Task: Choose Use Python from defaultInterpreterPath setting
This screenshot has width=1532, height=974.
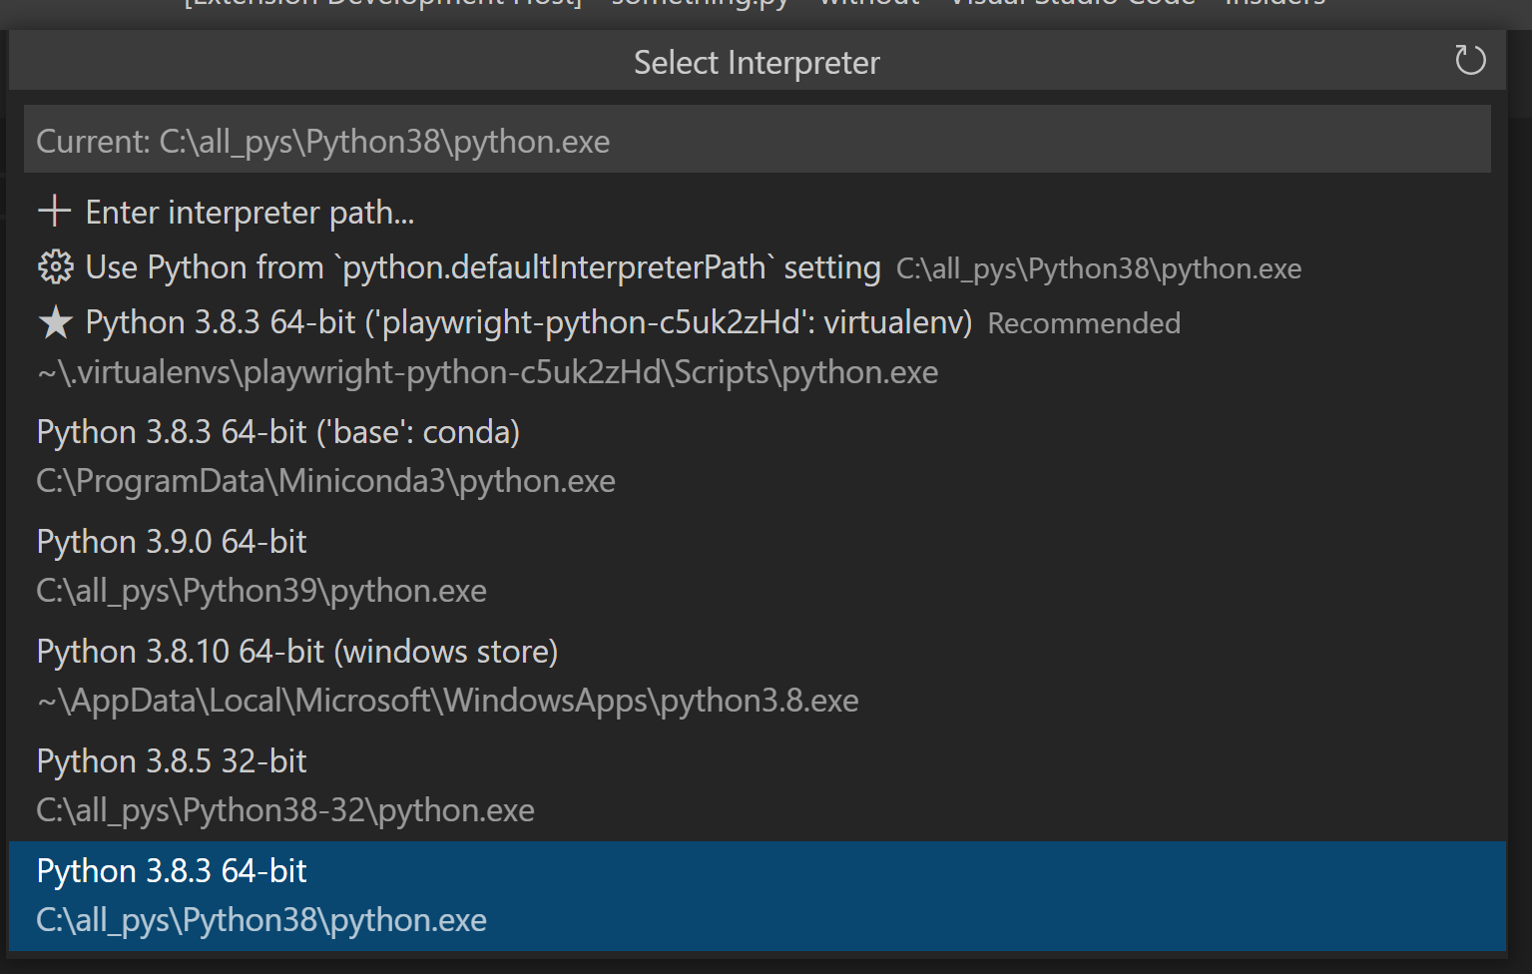Action: 483,266
